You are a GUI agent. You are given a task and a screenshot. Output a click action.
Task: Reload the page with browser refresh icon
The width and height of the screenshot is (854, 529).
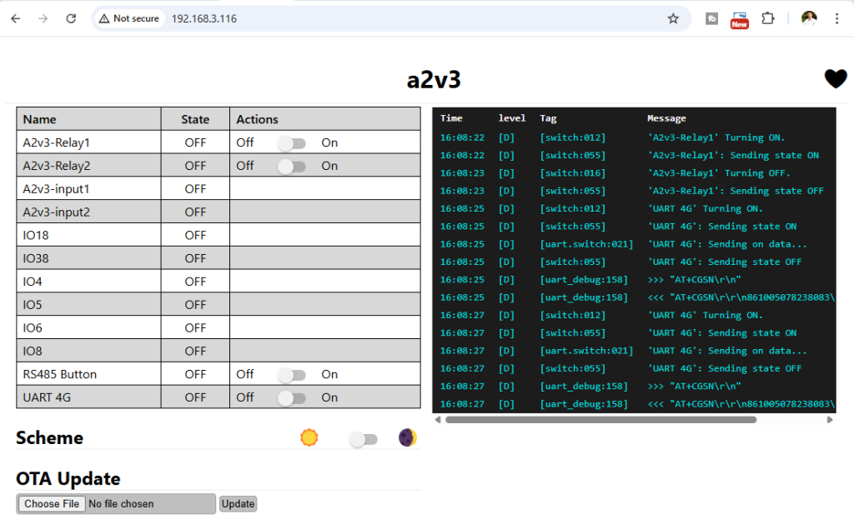click(71, 18)
